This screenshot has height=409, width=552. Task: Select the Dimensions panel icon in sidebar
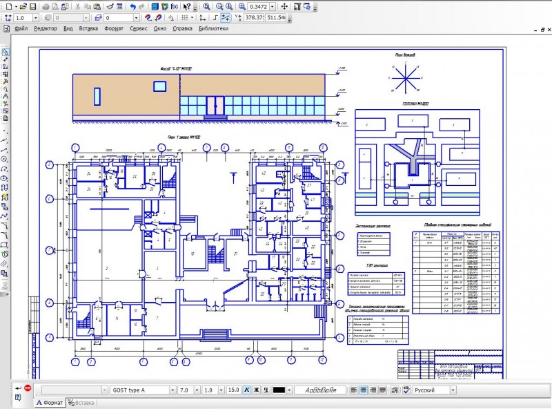(6, 59)
